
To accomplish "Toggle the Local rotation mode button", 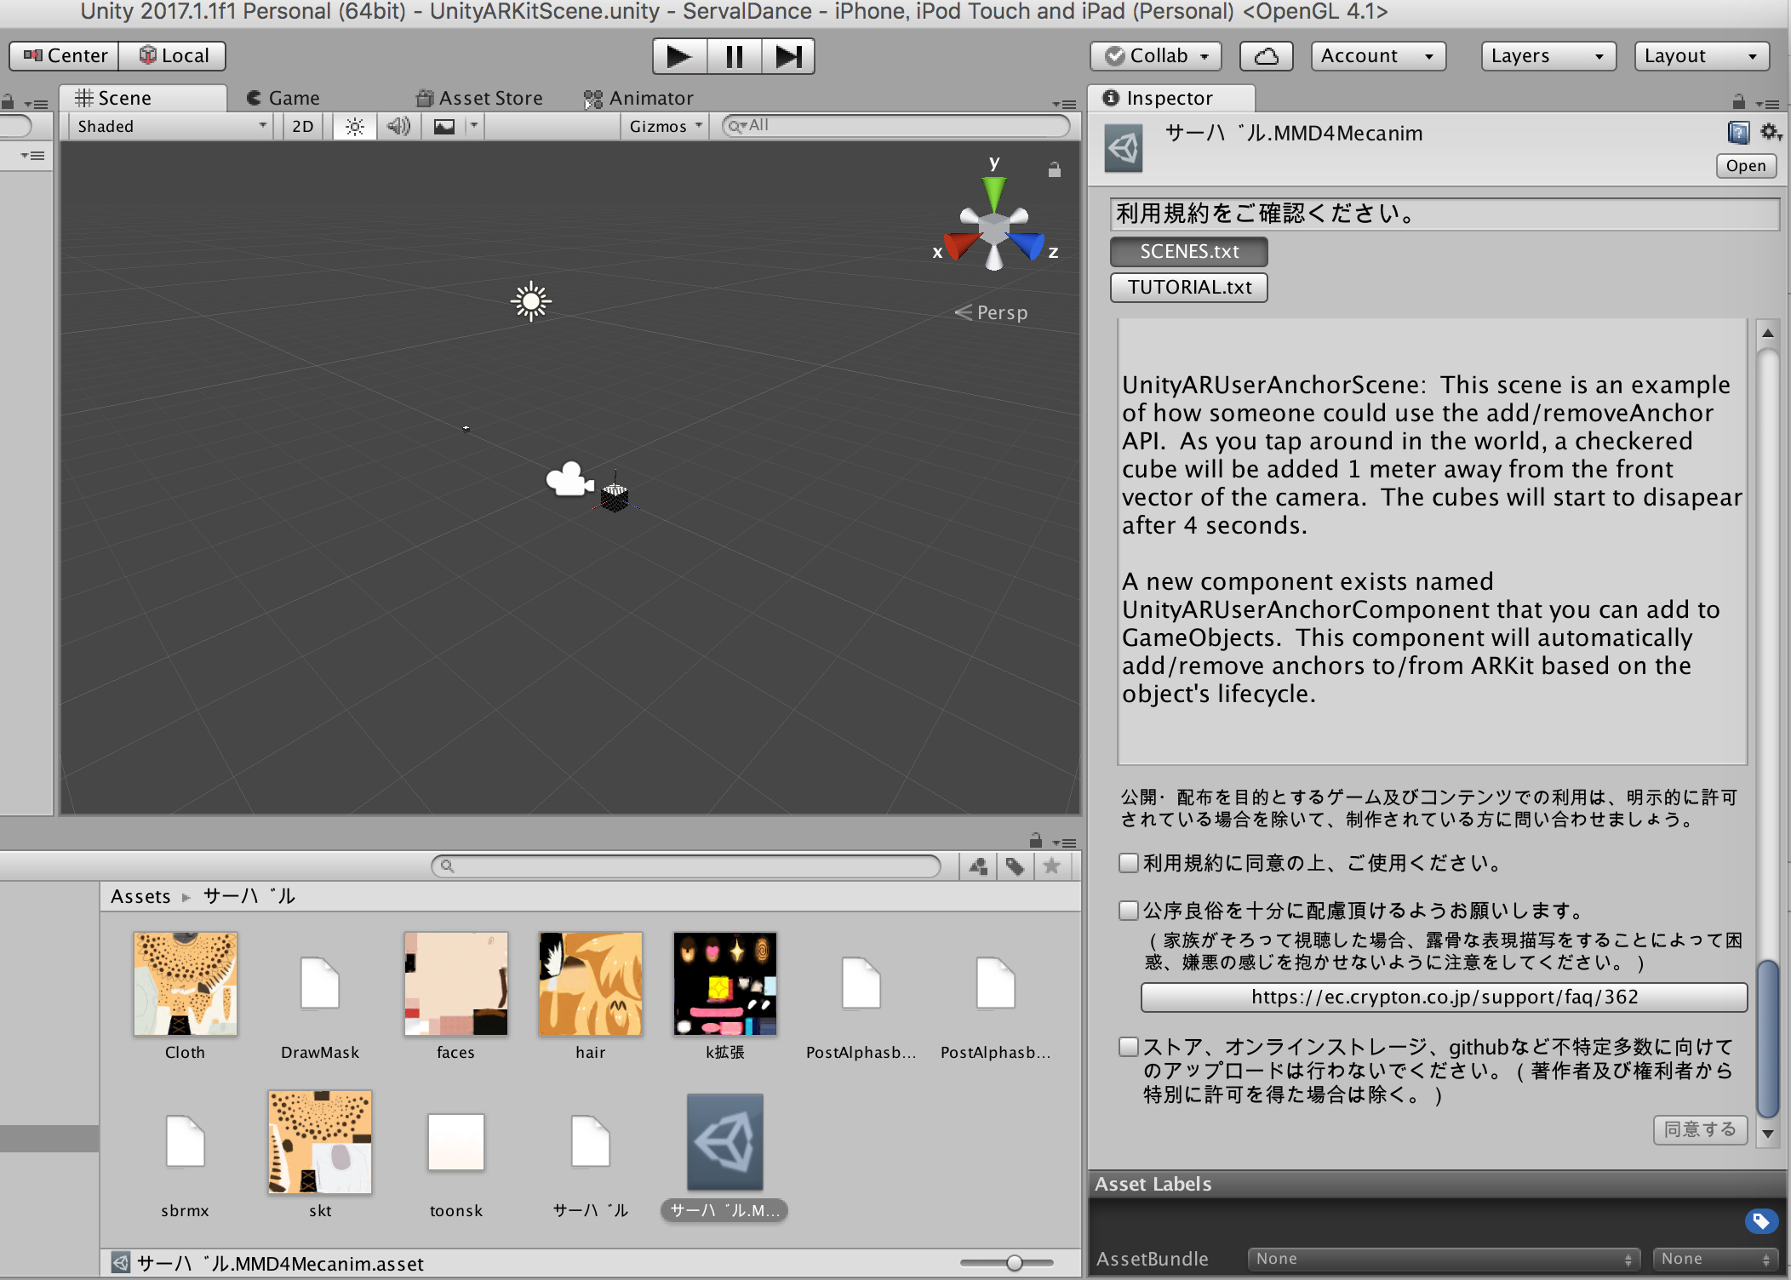I will (173, 56).
